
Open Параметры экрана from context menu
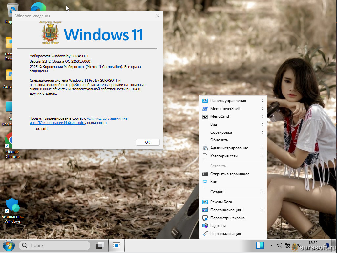pos(227,218)
